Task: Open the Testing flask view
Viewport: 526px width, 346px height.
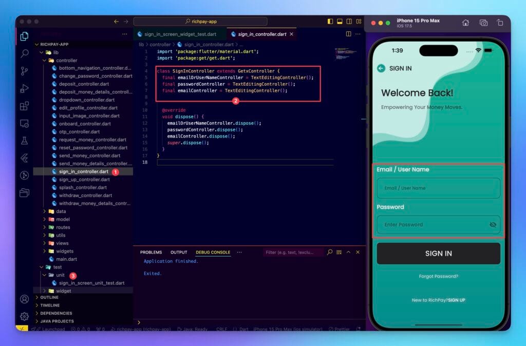Action: pyautogui.click(x=24, y=141)
